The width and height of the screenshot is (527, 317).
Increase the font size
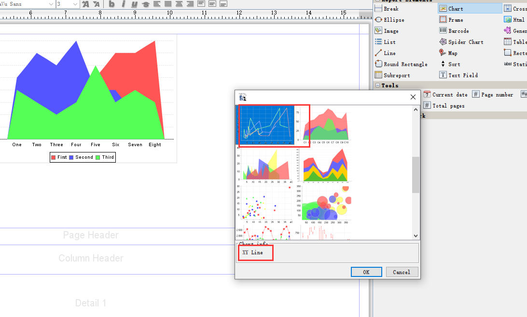tap(86, 4)
